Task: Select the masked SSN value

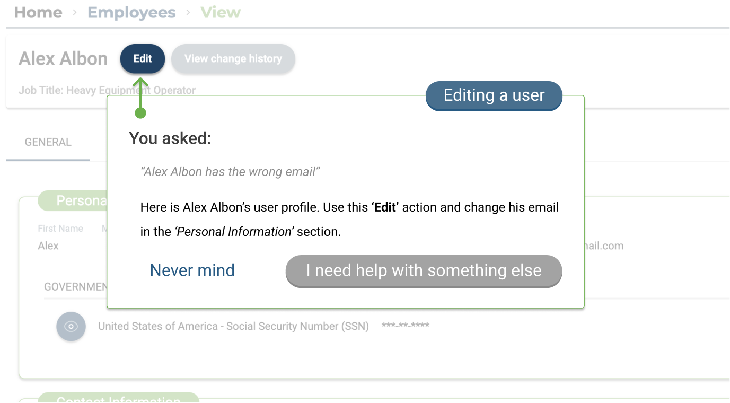Action: pos(406,326)
